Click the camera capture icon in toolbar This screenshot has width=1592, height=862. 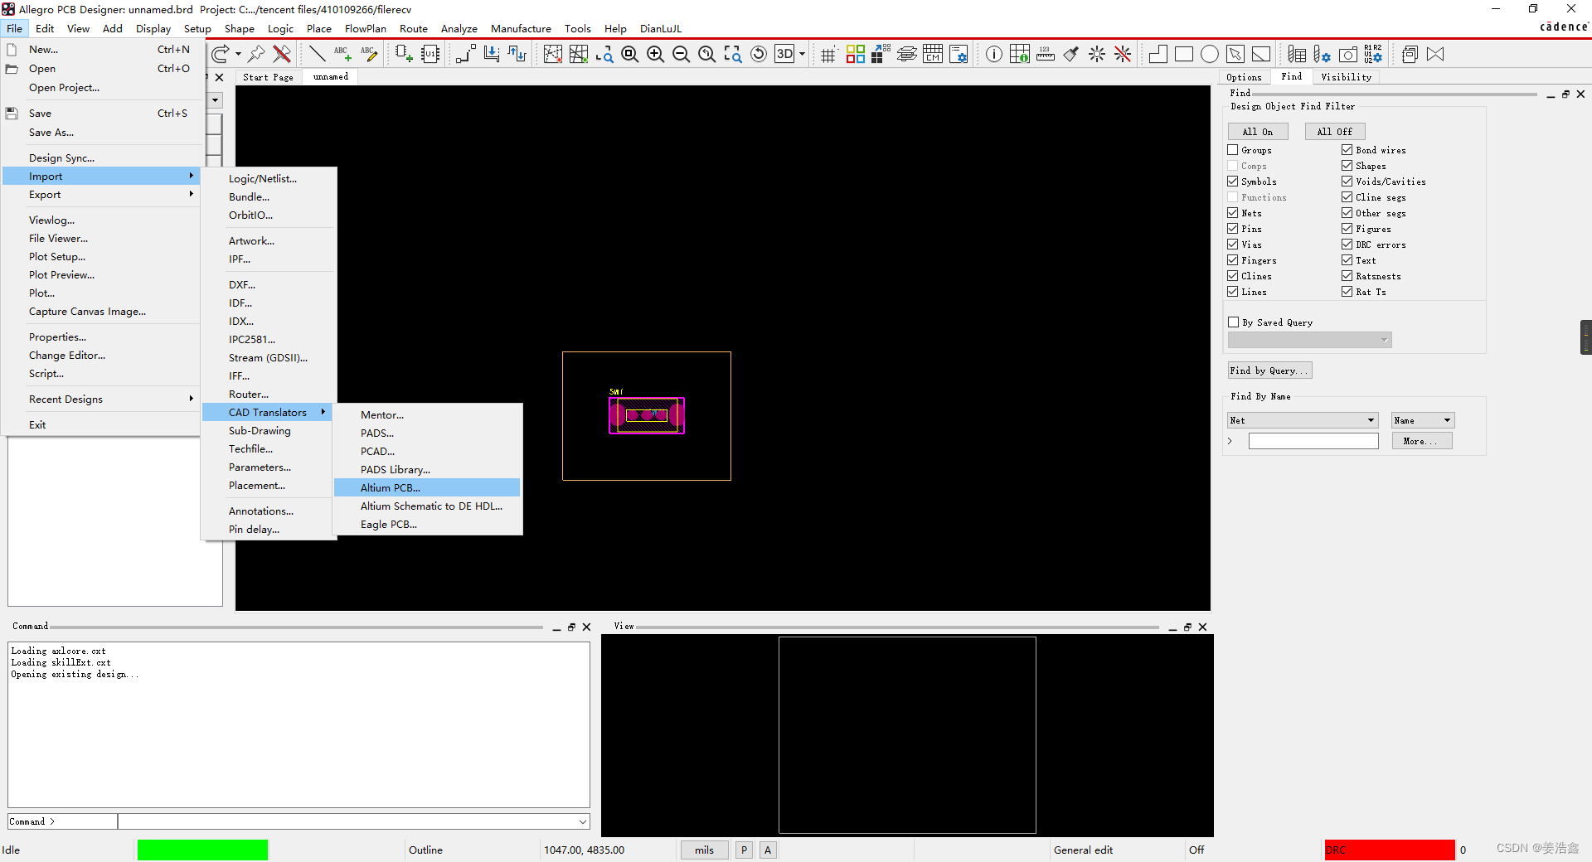tap(1348, 55)
